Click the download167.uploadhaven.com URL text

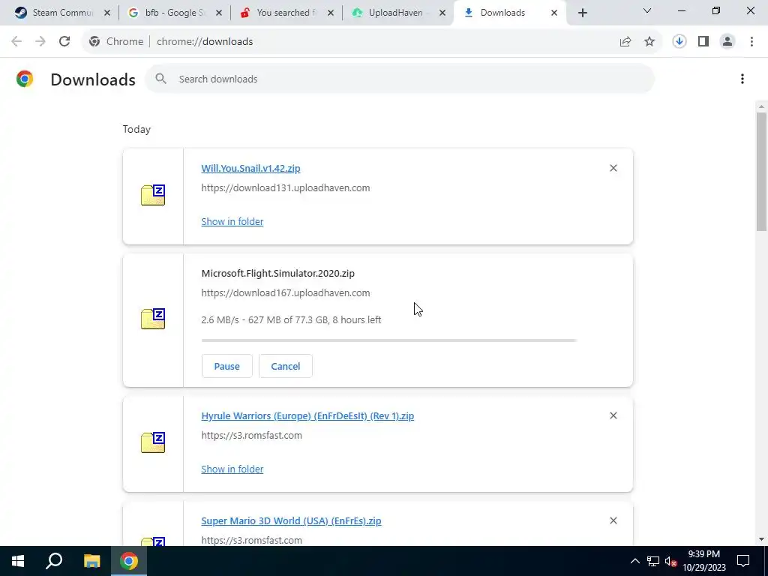[x=286, y=293]
